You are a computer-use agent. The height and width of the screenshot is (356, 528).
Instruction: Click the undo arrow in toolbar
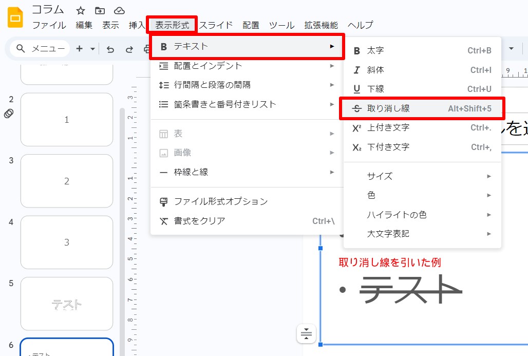coord(110,49)
